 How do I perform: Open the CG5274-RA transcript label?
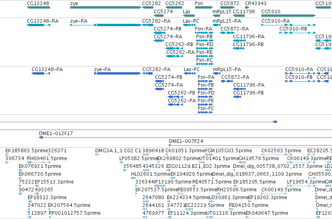coord(168,37)
